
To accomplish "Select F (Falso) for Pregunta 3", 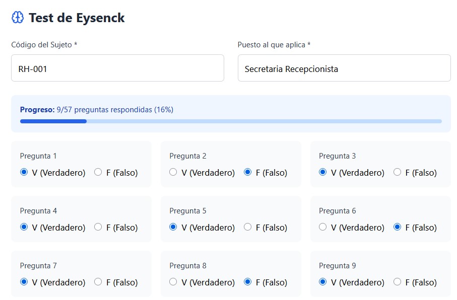I will coord(397,172).
